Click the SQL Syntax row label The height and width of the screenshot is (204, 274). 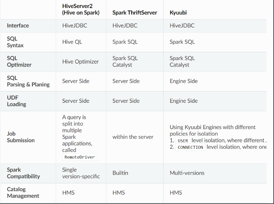pos(15,42)
